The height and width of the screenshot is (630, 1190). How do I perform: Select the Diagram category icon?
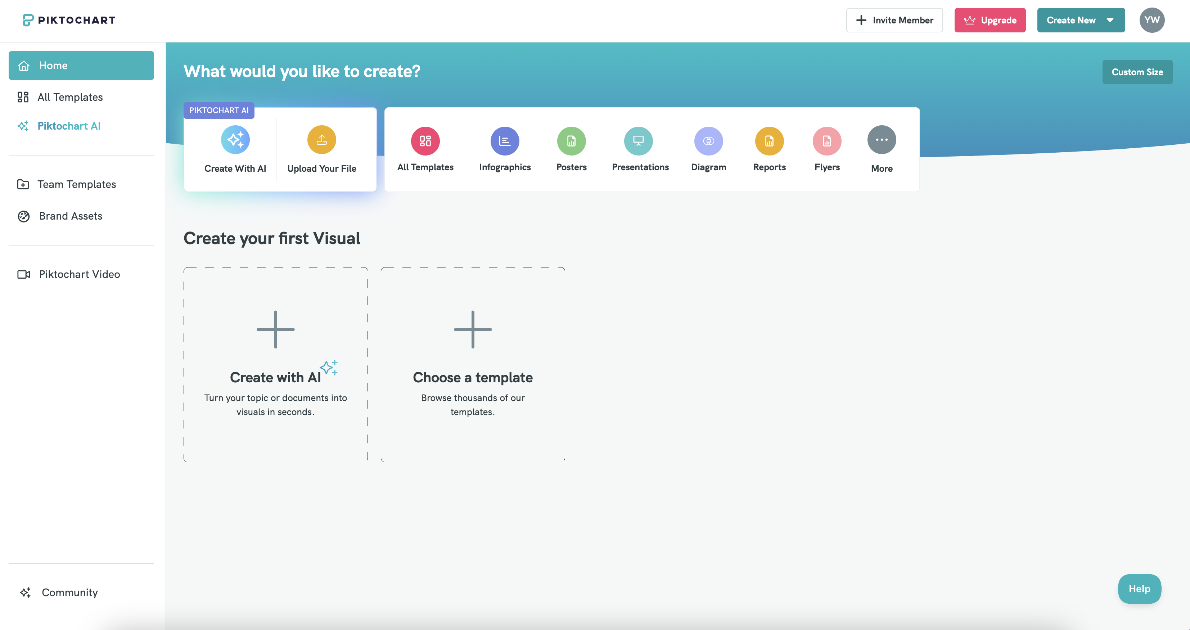(x=709, y=141)
